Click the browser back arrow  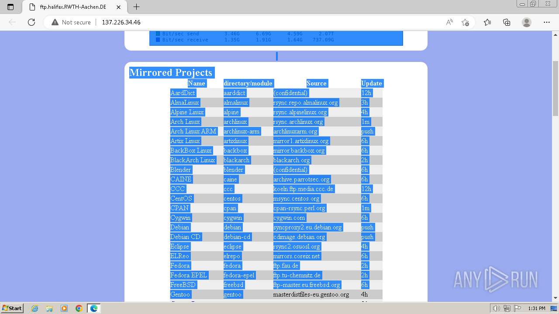tap(12, 22)
